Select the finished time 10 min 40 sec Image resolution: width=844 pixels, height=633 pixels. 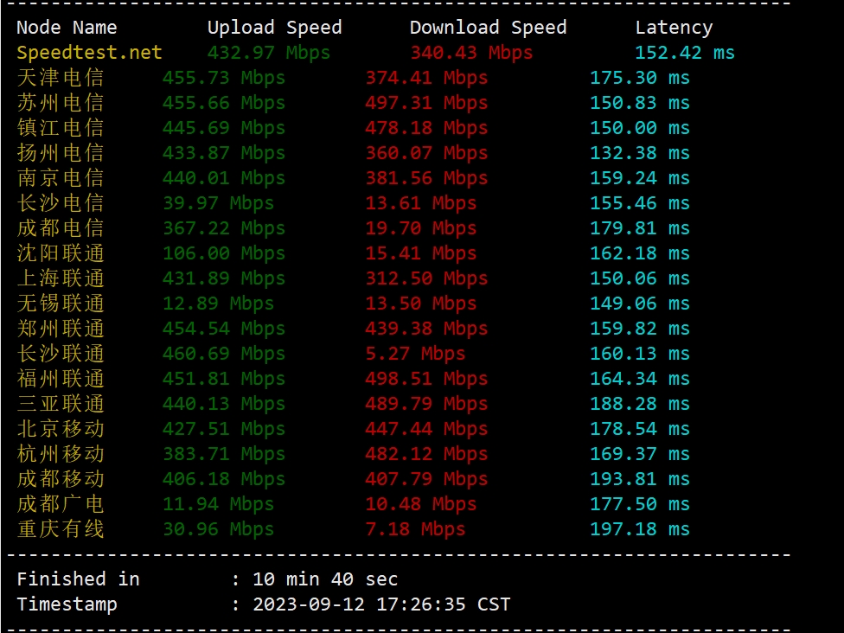click(325, 579)
